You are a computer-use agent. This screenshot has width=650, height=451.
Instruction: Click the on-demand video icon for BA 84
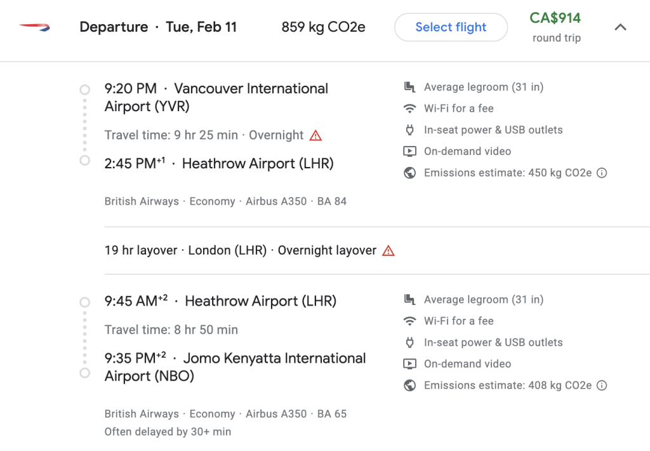(409, 151)
